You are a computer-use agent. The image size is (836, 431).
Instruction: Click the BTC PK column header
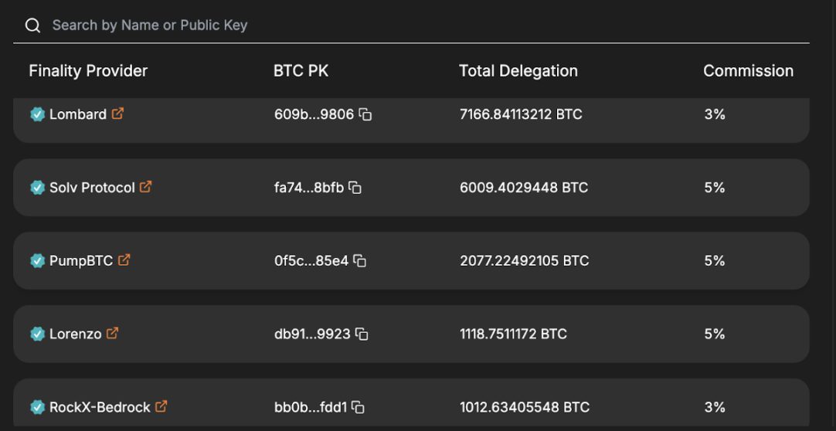(301, 71)
